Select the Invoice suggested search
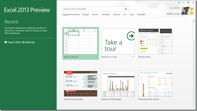The image size is (197, 111). 95,14
